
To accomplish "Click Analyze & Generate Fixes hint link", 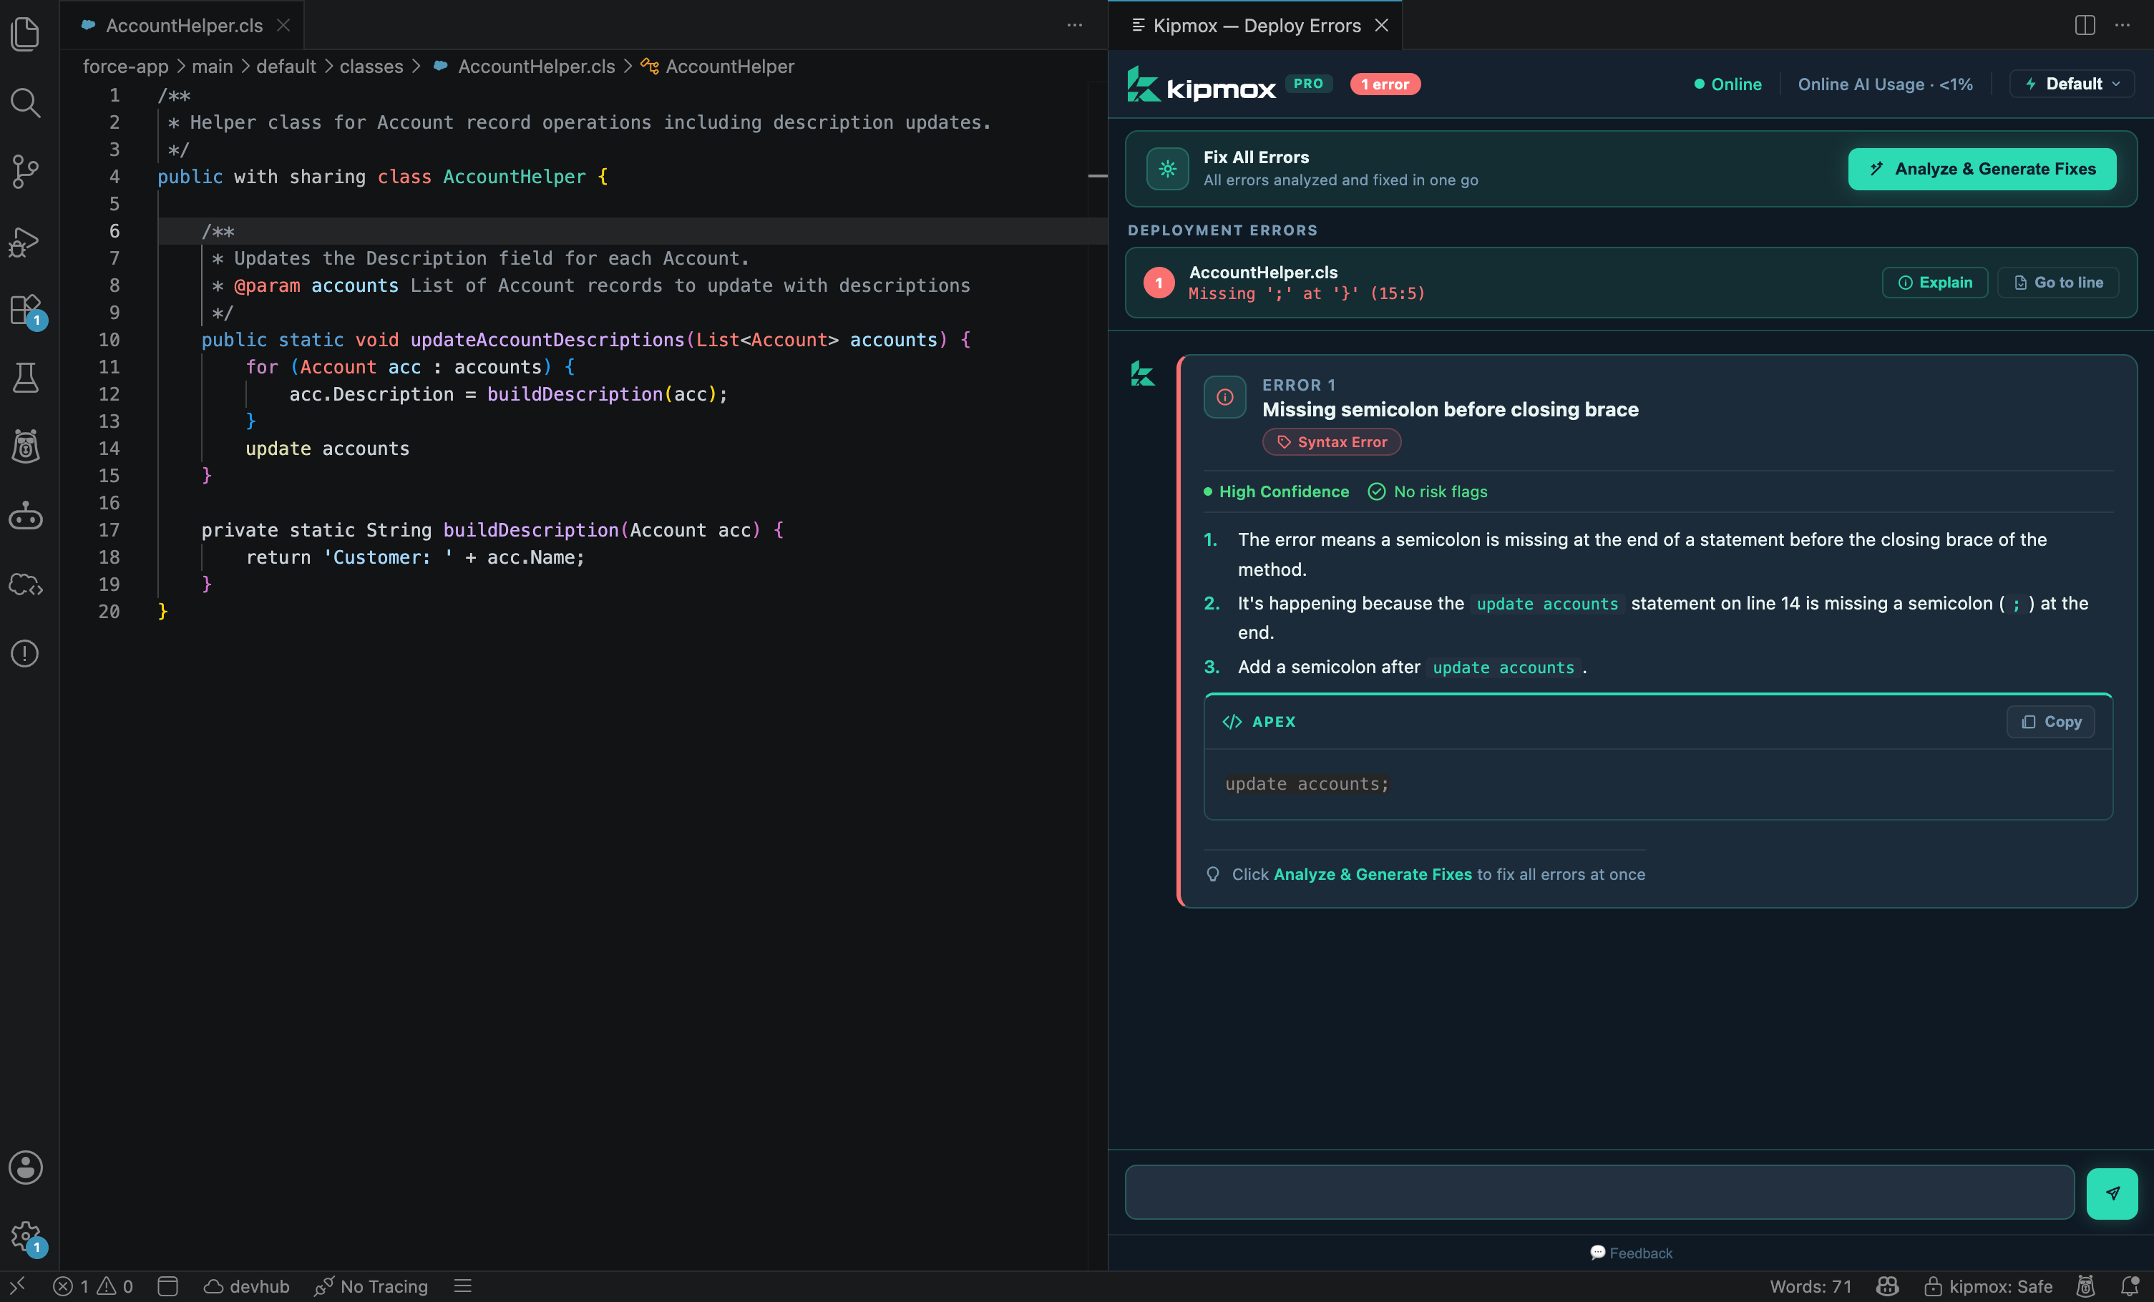I will coord(1373,875).
